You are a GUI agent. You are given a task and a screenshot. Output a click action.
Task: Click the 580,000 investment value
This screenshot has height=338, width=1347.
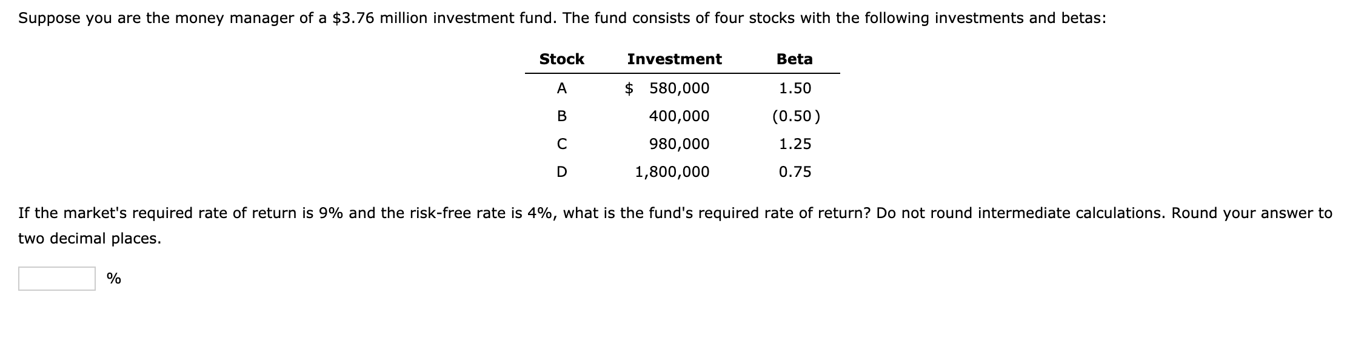[x=679, y=88]
